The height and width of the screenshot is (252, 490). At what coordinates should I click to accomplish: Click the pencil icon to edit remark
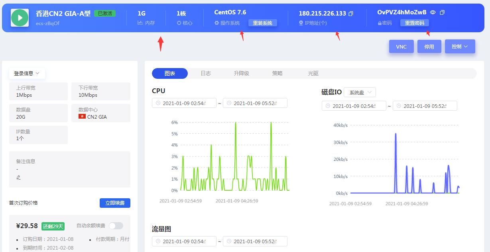[18, 177]
